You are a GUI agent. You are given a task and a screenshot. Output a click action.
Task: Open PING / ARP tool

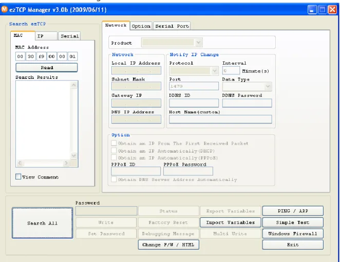point(293,211)
